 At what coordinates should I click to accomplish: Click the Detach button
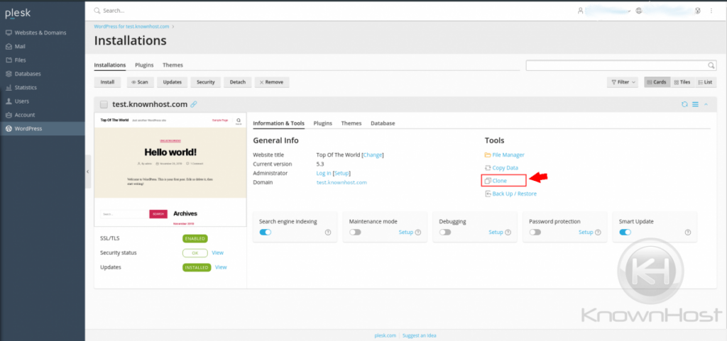[x=238, y=82]
